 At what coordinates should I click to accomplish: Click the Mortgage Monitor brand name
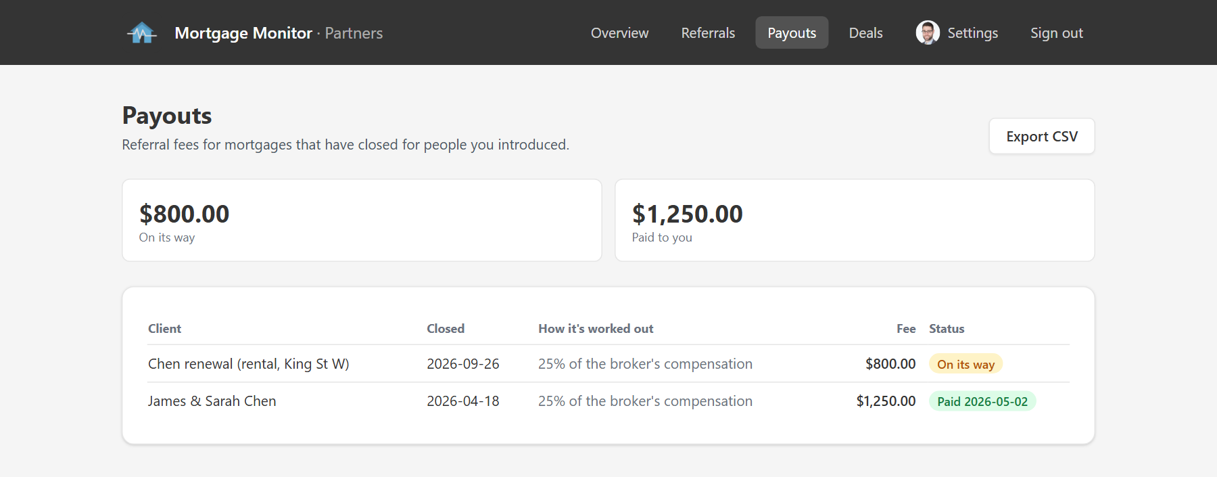243,32
